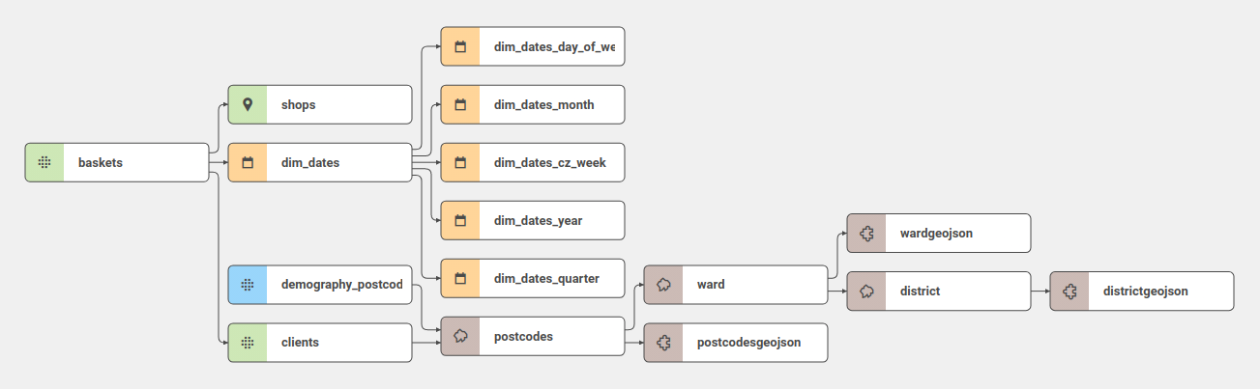Open the dim_dates_day_of_week node
This screenshot has height=389, width=1260.
click(553, 46)
